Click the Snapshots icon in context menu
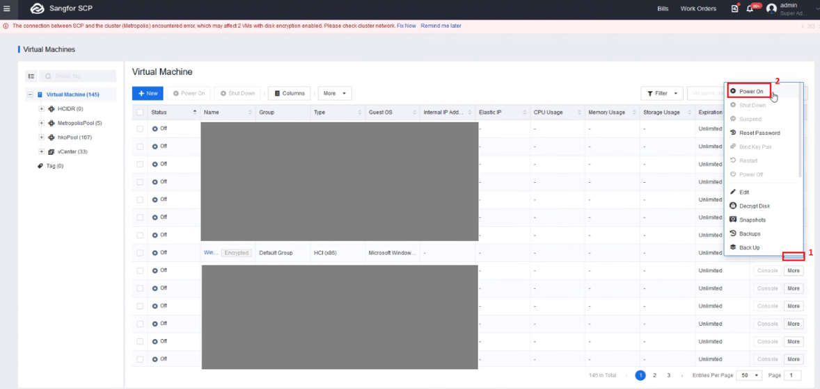Viewport: 820px width, 389px height. (x=733, y=220)
